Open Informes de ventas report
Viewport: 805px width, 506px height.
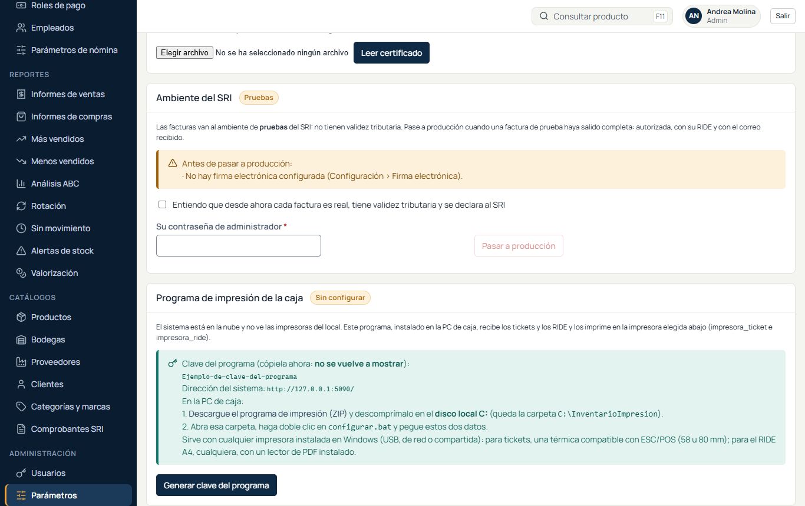coord(68,94)
